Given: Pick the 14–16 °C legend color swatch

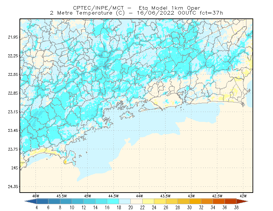Looking at the screenshot, I should pyautogui.click(x=101, y=201).
